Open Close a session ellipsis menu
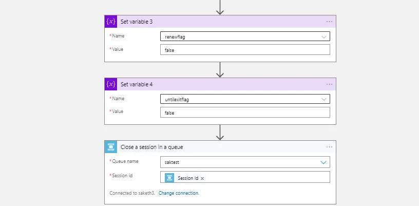This screenshot has width=419, height=206. [x=329, y=147]
